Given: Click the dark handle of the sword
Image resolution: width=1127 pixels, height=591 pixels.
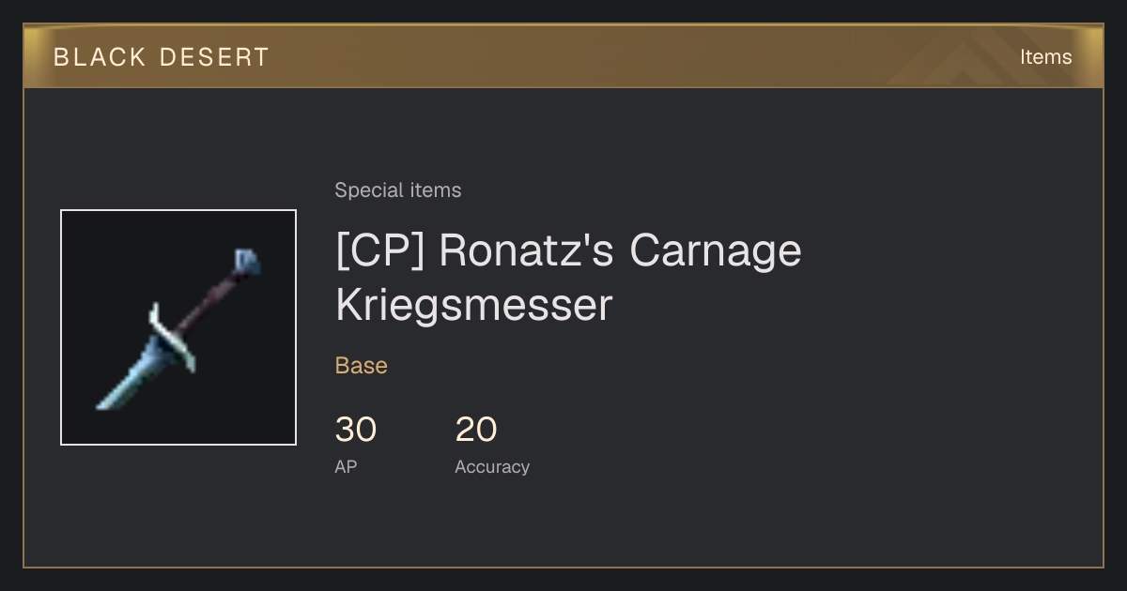Looking at the screenshot, I should point(211,298).
